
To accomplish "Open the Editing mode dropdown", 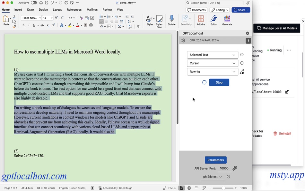I will 219,10.
